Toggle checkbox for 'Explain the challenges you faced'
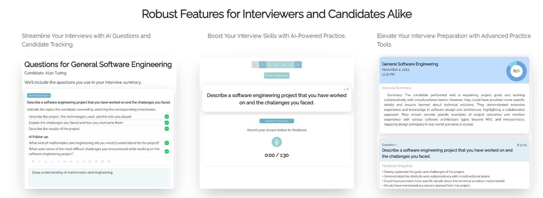543x198 pixels. [x=167, y=123]
